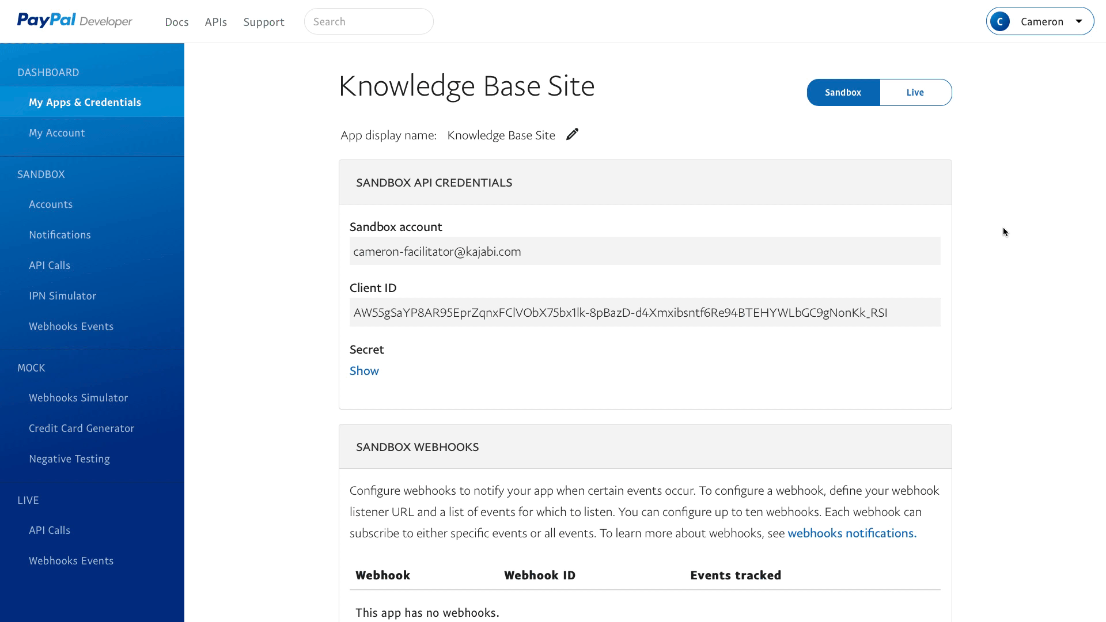Open My Account in sidebar

pos(57,133)
